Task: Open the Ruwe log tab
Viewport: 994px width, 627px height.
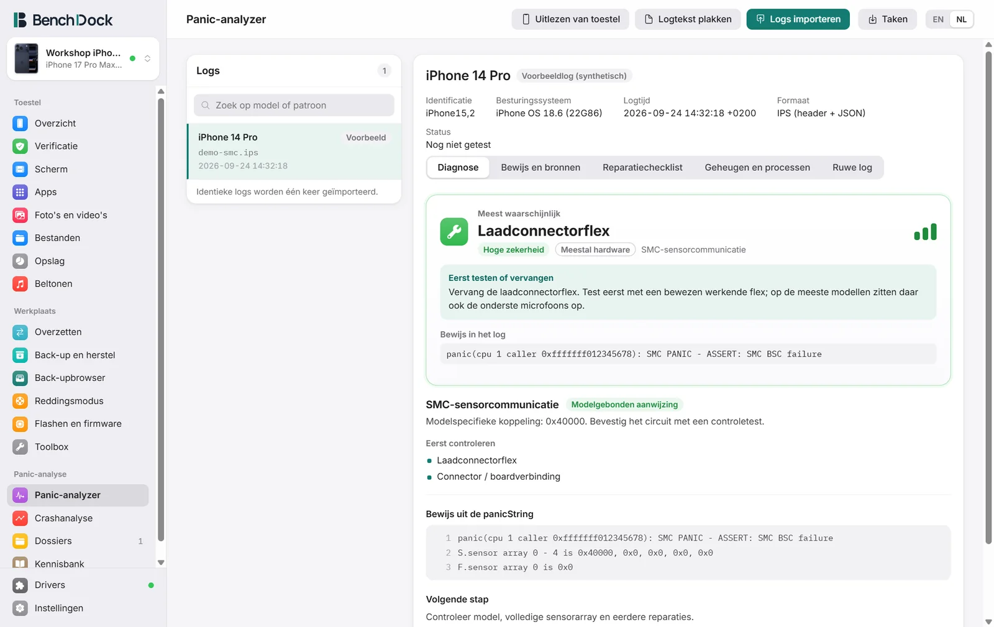Action: tap(852, 167)
